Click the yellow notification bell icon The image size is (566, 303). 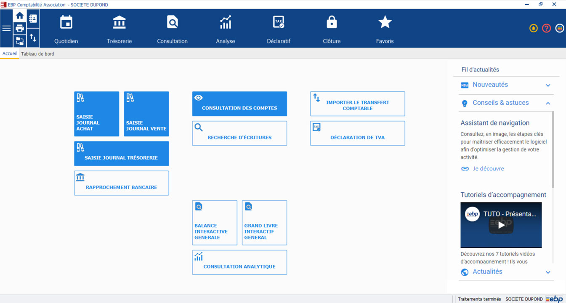coord(533,28)
